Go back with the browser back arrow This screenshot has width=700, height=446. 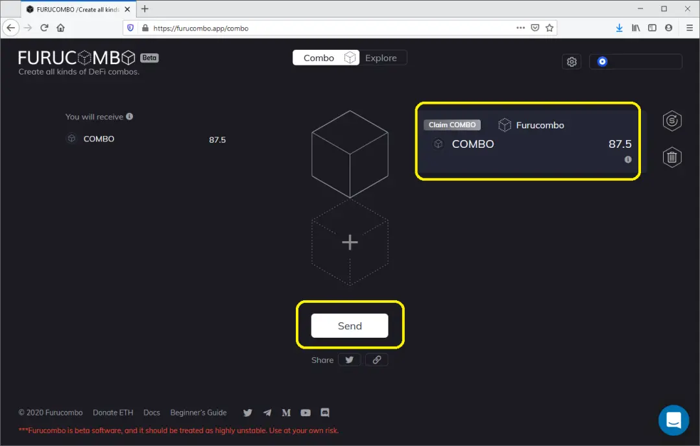coord(11,28)
